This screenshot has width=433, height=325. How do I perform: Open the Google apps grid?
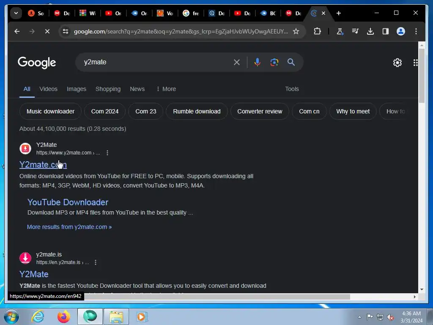[415, 63]
